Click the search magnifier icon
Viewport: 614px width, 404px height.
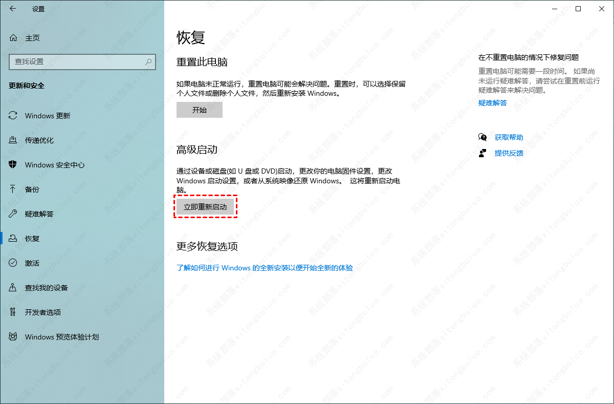[148, 61]
